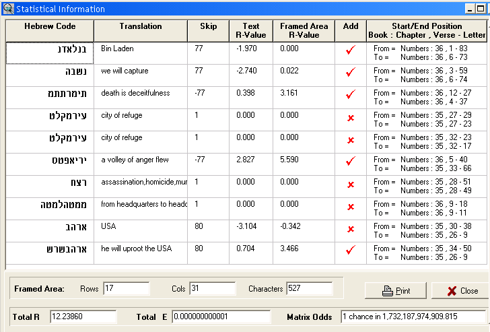This screenshot has height=332, width=490.
Task: Sort by the Hebrew Code column header
Action: coord(50,30)
